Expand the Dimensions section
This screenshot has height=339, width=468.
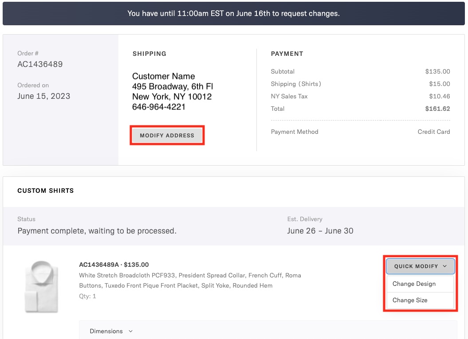click(106, 331)
